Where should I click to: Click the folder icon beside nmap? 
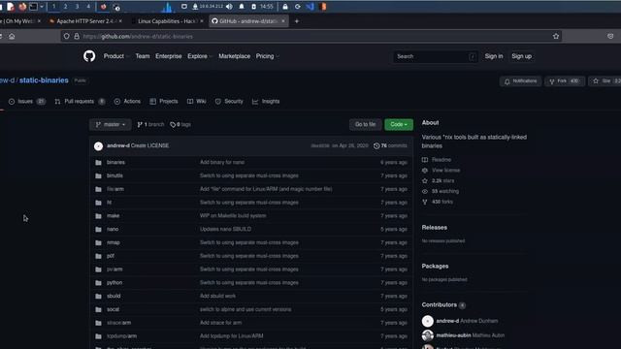point(98,242)
